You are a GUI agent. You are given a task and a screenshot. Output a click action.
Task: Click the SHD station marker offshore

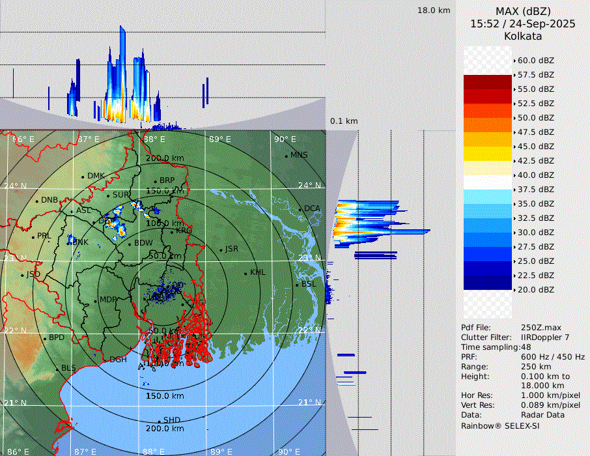pos(159,421)
